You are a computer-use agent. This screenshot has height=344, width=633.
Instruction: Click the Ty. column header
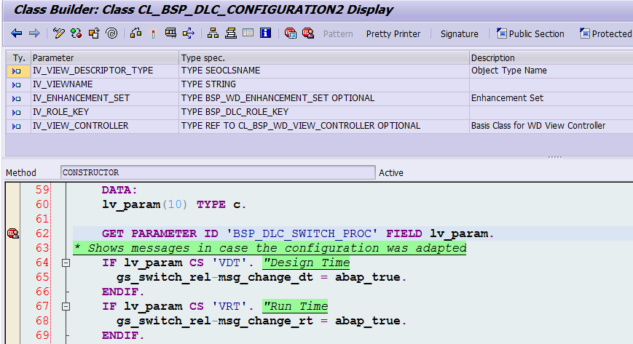point(18,57)
